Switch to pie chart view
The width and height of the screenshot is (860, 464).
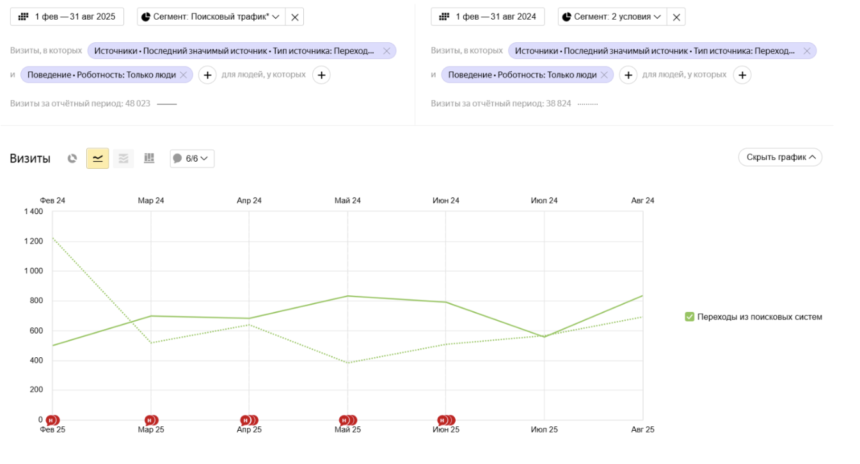click(72, 159)
